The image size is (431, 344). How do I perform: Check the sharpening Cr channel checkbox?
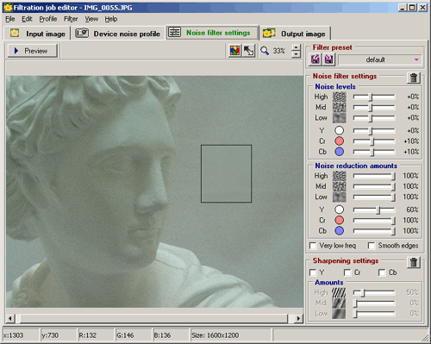347,272
